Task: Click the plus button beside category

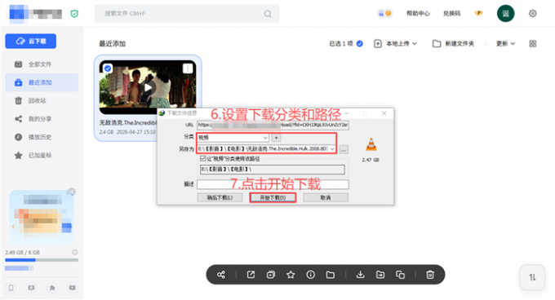Action: [x=276, y=138]
